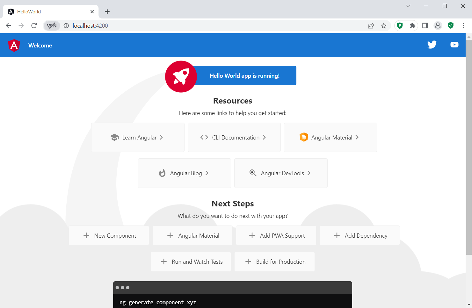Viewport: 472px width, 308px height.
Task: Expand the Angular Material resource card chevron
Action: point(357,137)
